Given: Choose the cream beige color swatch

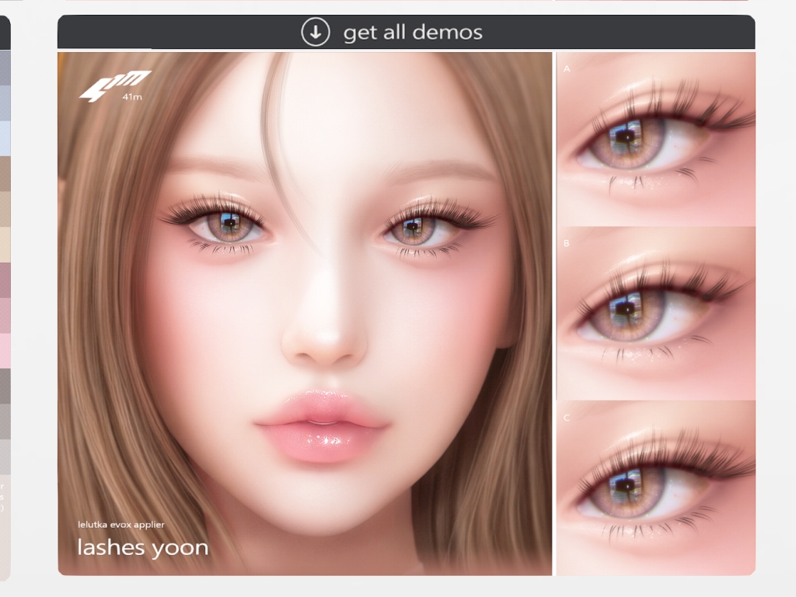Looking at the screenshot, I should [x=5, y=244].
